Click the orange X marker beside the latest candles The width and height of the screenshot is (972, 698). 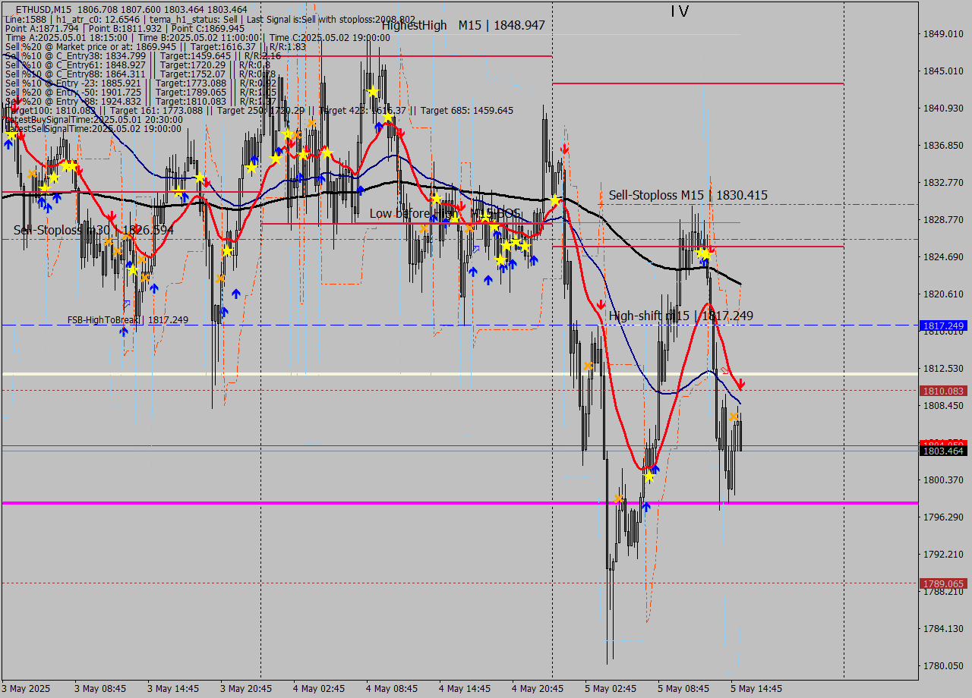734,417
